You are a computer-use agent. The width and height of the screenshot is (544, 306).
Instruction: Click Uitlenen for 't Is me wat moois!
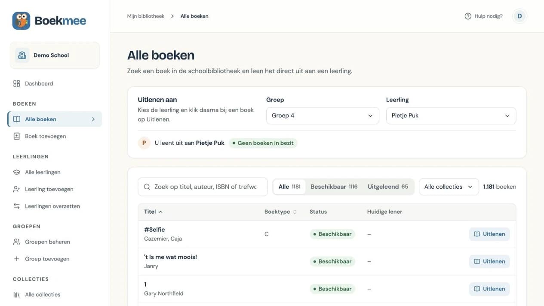489,261
